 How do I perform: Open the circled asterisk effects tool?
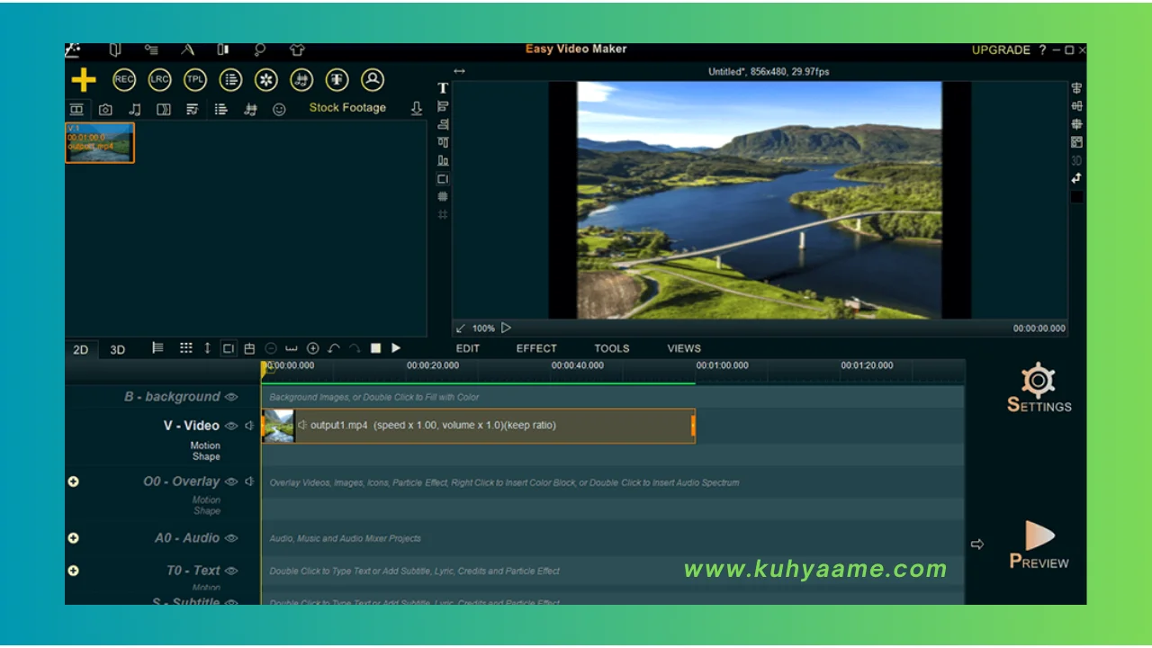(x=266, y=79)
